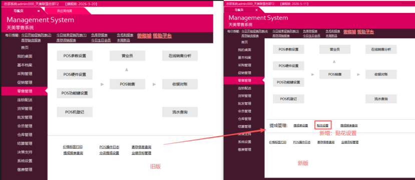The width and height of the screenshot is (415, 180).
Task: Open 仓库管理 in left window sidebar
Action: 25,135
